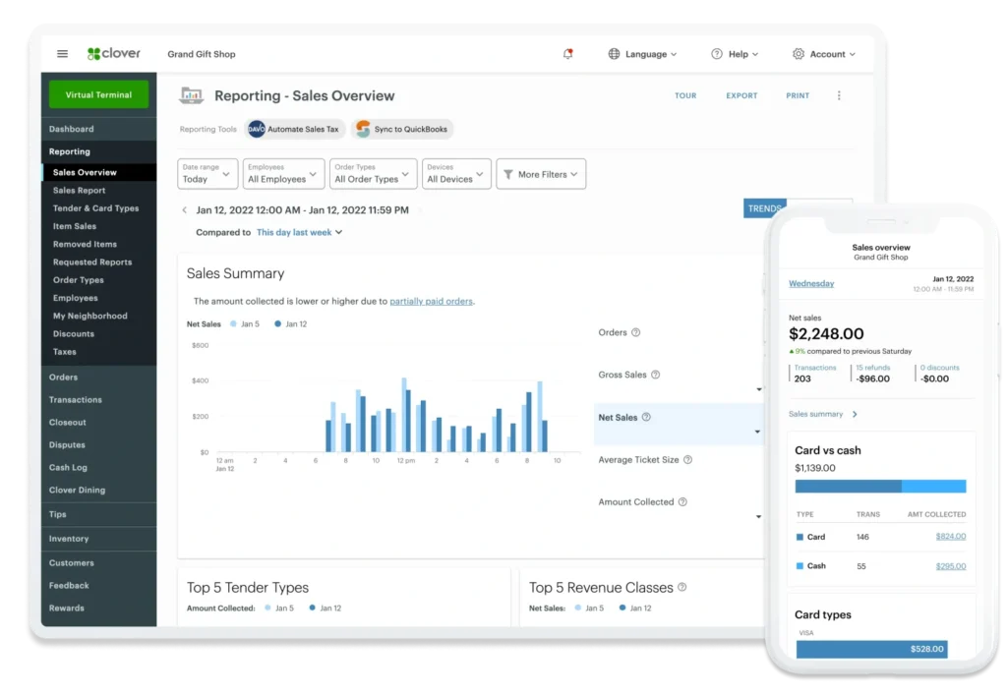Viewport: 1007px width, 697px height.
Task: Click the three-dot more options icon
Action: point(839,95)
